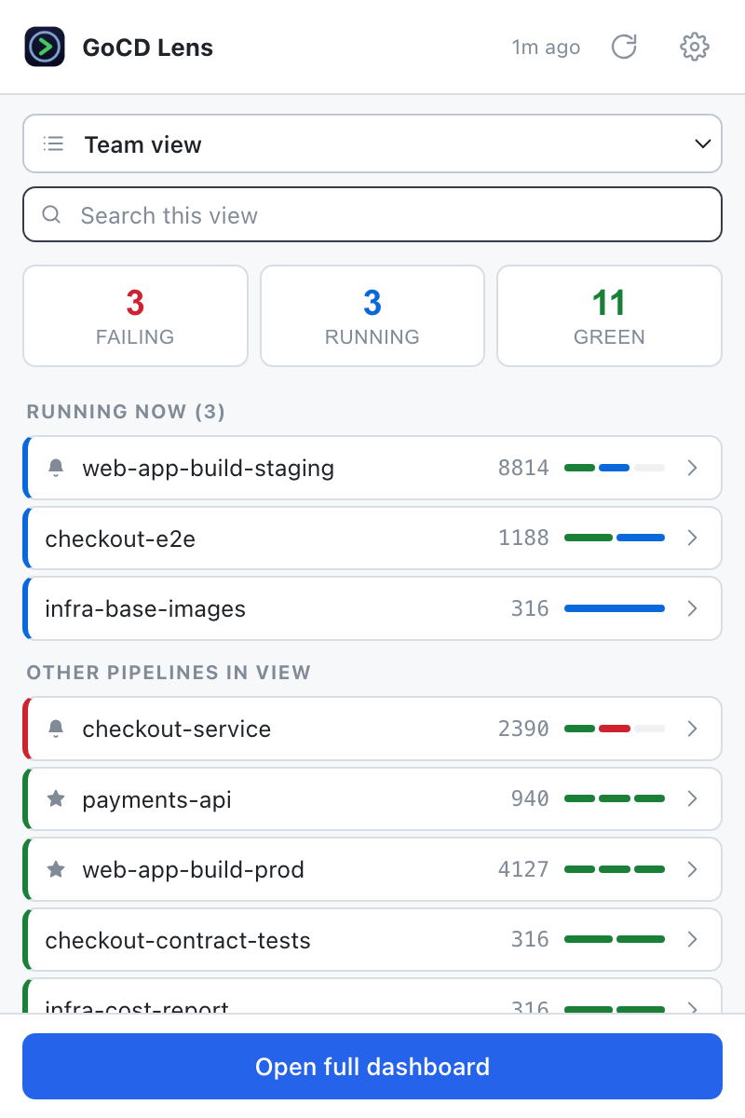Click stage progress bar of payments-api
The image size is (745, 1118).
615,798
